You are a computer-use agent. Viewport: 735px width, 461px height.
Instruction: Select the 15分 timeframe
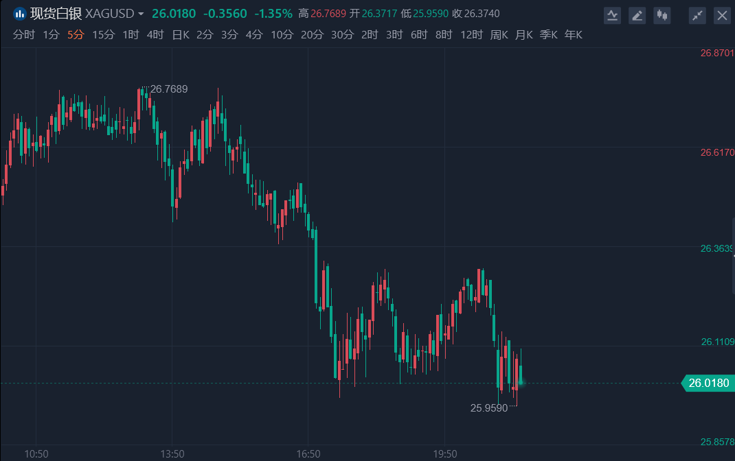[103, 35]
